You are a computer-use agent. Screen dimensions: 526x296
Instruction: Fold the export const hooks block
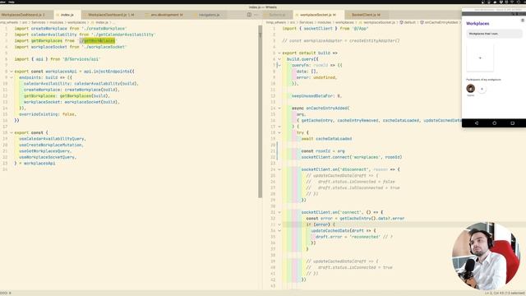[11, 133]
